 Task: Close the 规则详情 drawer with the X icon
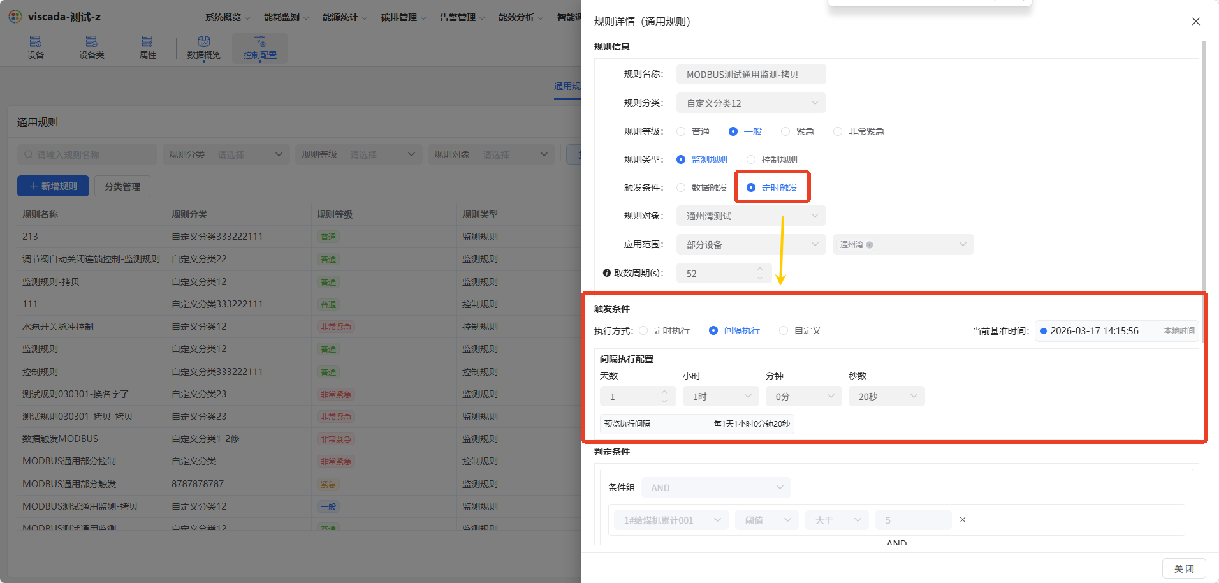(x=1196, y=22)
